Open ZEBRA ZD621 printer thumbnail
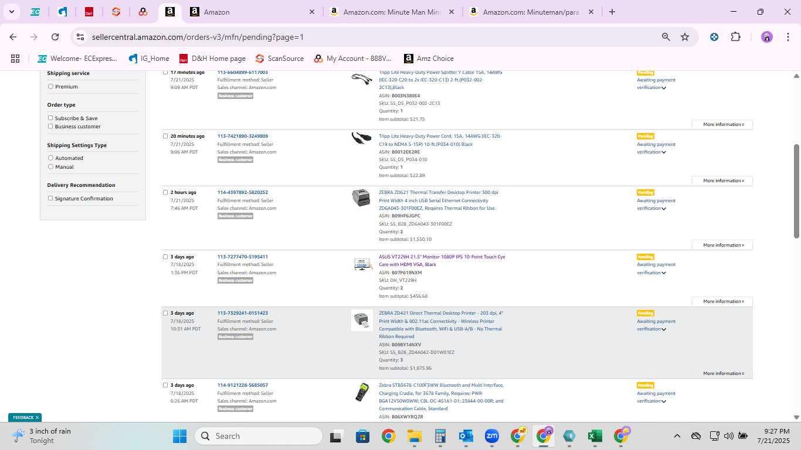801x450 pixels. pyautogui.click(x=361, y=198)
